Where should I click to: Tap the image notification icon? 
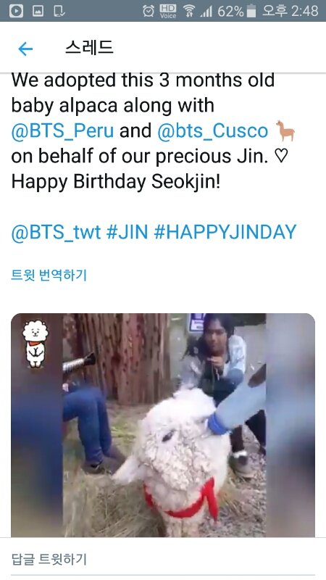coord(38,11)
